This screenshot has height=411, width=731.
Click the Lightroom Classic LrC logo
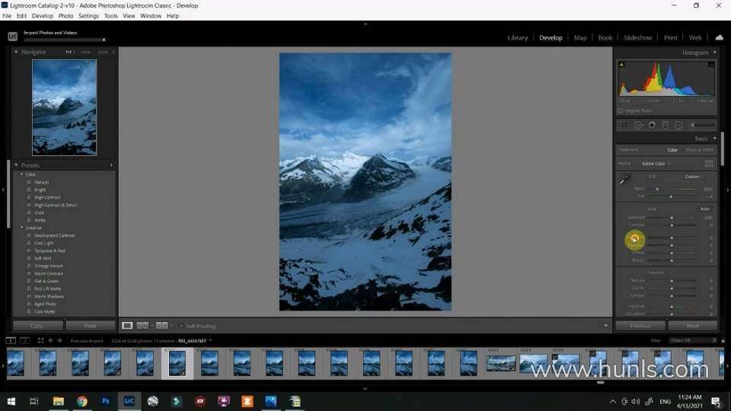(13, 37)
